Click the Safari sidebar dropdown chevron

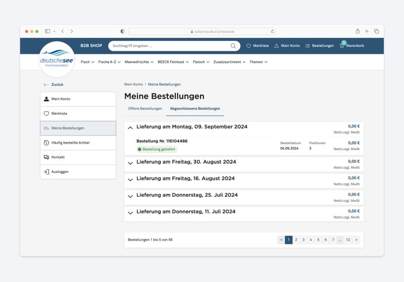54,31
